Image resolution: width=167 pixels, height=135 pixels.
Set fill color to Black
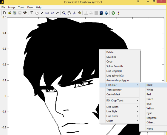pyautogui.click(x=153, y=85)
